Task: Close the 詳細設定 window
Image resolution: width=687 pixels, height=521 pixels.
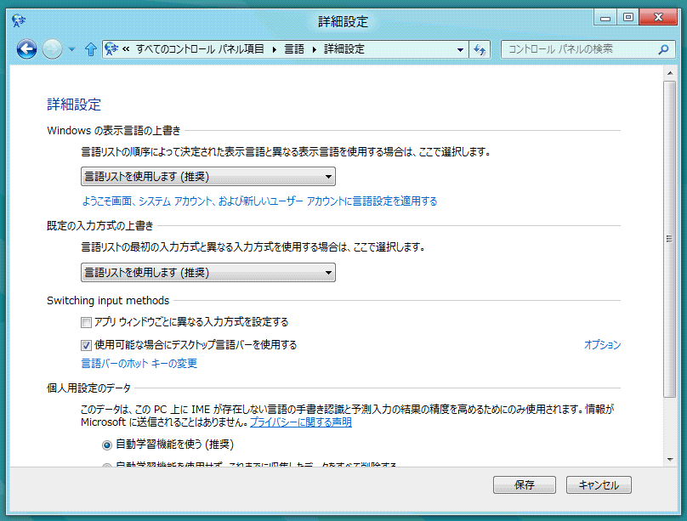Action: coord(657,18)
